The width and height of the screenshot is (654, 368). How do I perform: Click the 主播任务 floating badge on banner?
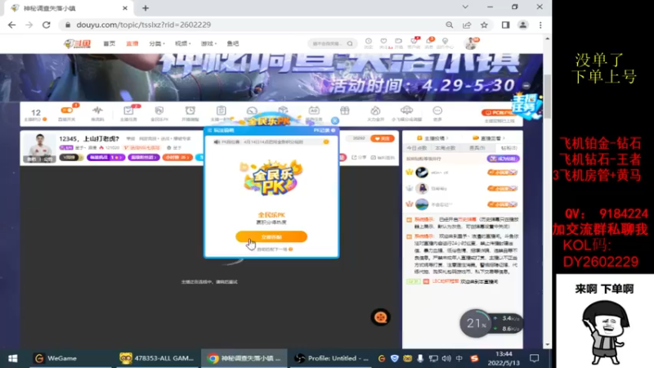[526, 106]
